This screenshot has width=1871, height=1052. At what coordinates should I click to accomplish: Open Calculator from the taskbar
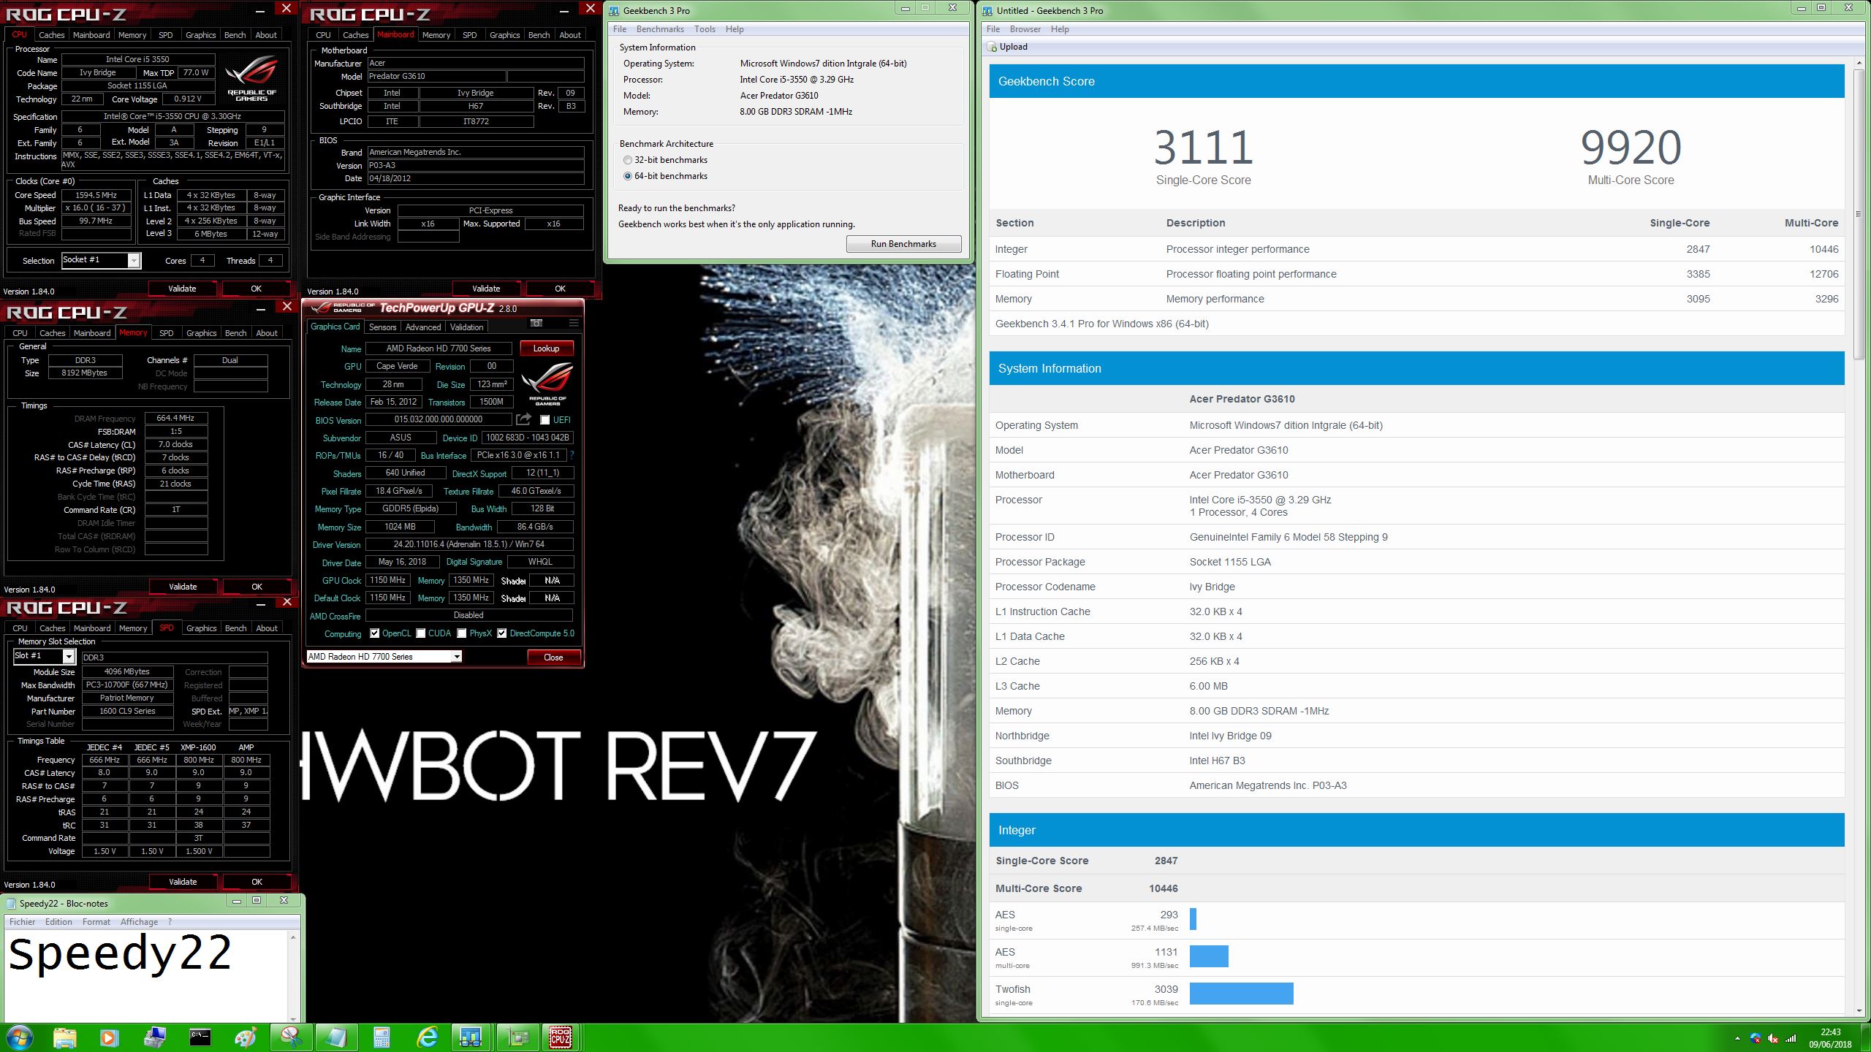pos(382,1037)
